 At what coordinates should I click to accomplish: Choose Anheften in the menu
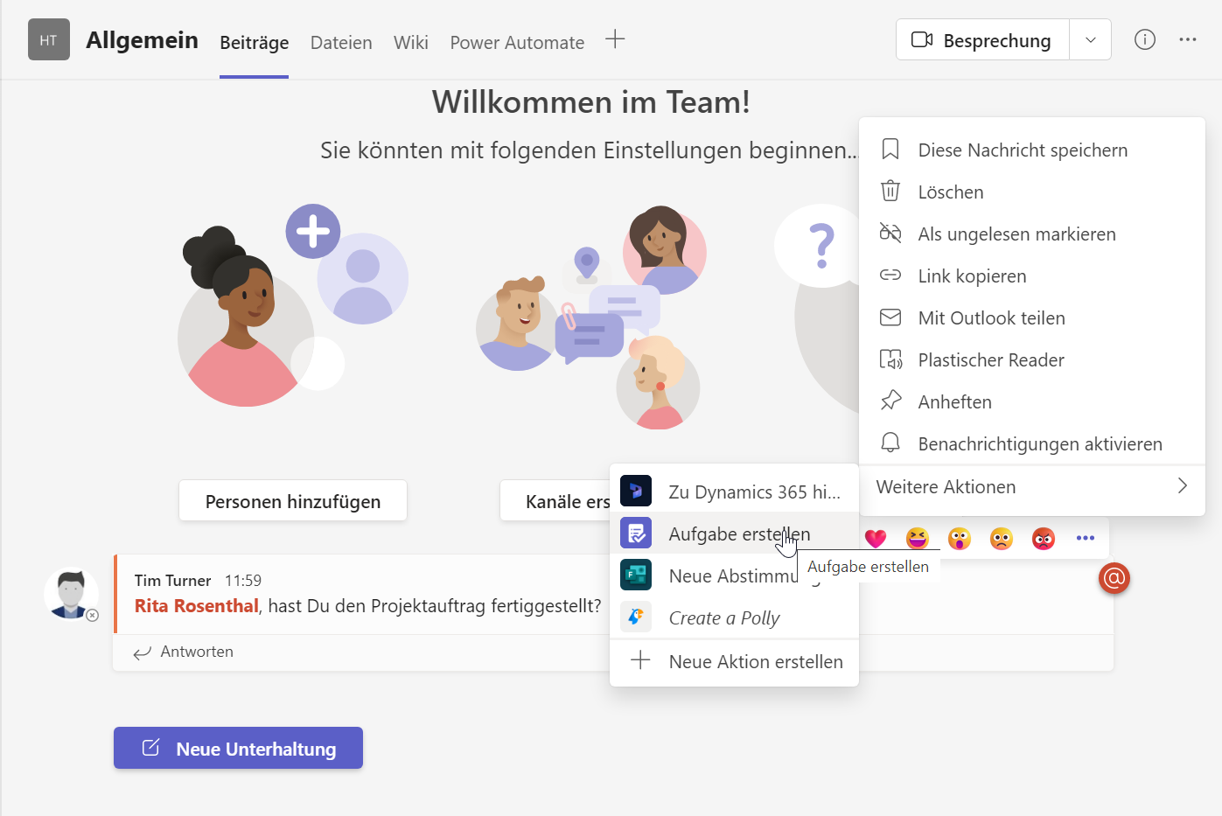(1032, 401)
